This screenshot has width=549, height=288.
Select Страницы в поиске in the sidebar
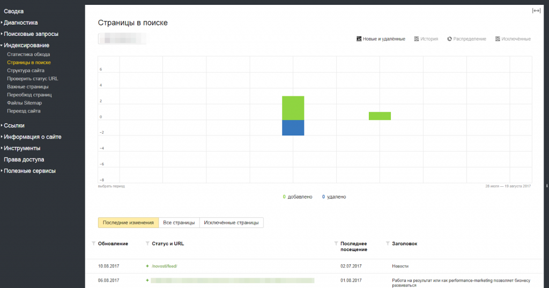pos(29,62)
